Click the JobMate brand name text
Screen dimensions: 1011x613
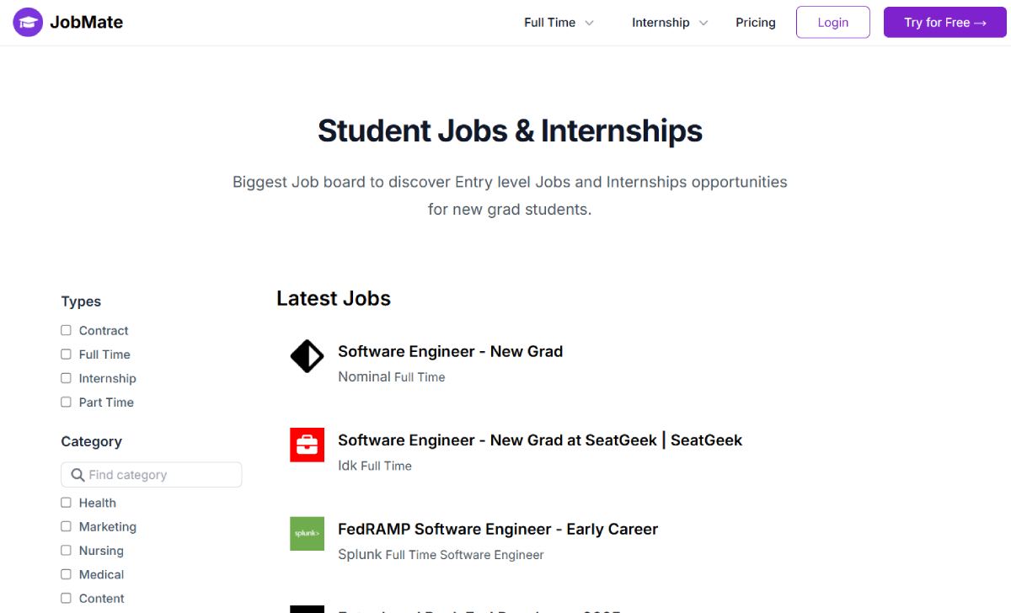pyautogui.click(x=86, y=23)
